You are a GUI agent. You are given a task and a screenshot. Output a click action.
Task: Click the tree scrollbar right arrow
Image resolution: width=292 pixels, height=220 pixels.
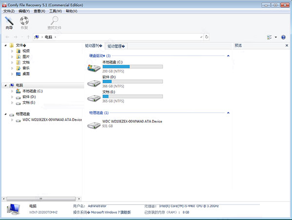[x=79, y=199]
